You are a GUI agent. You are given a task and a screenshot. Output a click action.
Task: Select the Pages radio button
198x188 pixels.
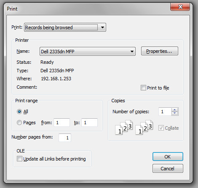coord(19,123)
